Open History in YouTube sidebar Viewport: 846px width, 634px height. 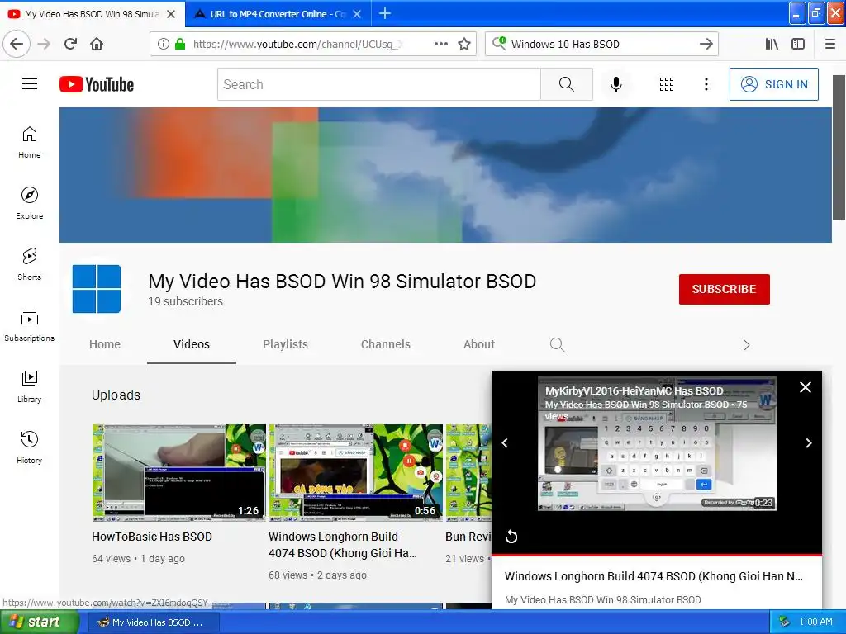[x=30, y=447]
